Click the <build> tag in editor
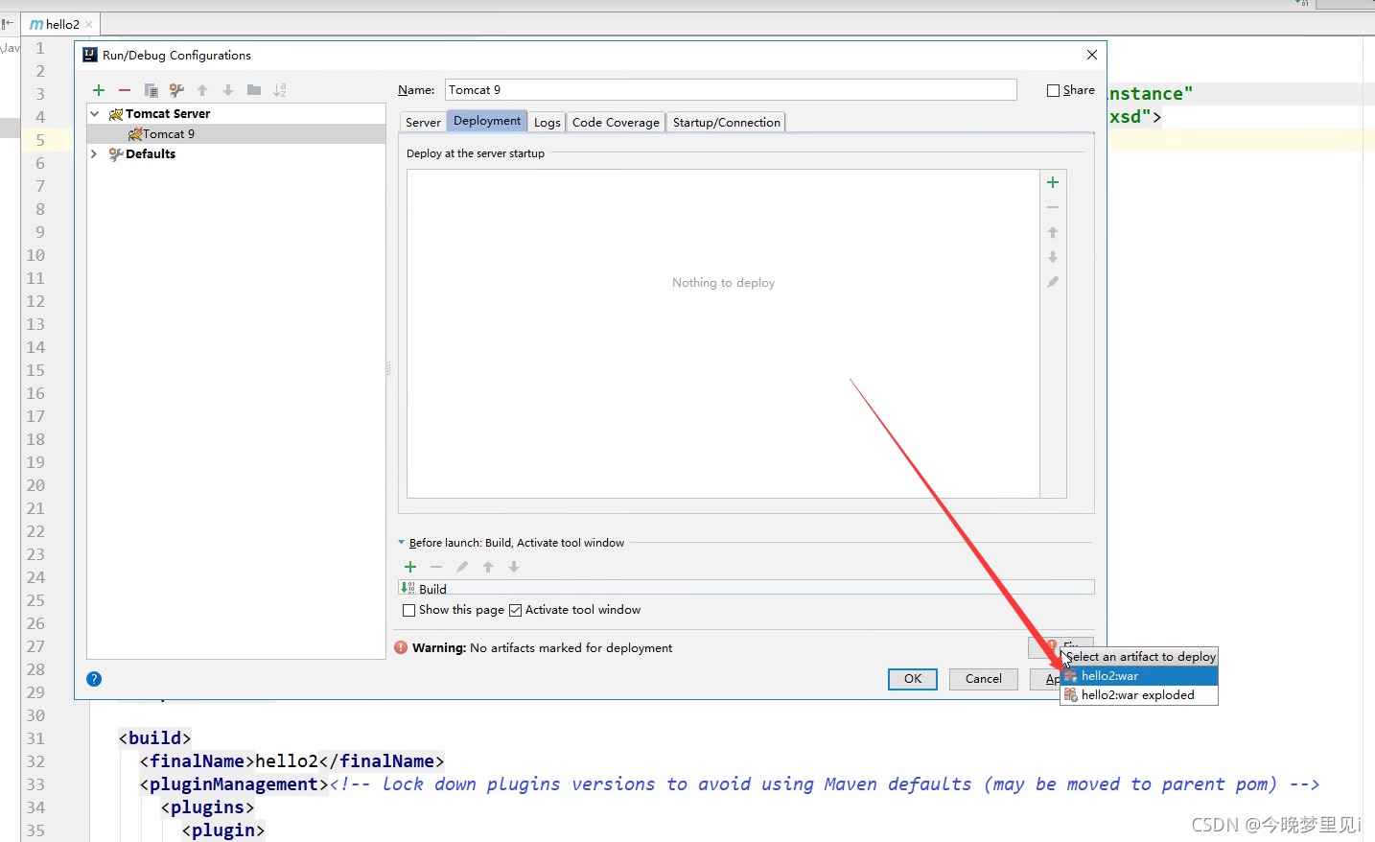This screenshot has height=842, width=1375. tap(154, 738)
